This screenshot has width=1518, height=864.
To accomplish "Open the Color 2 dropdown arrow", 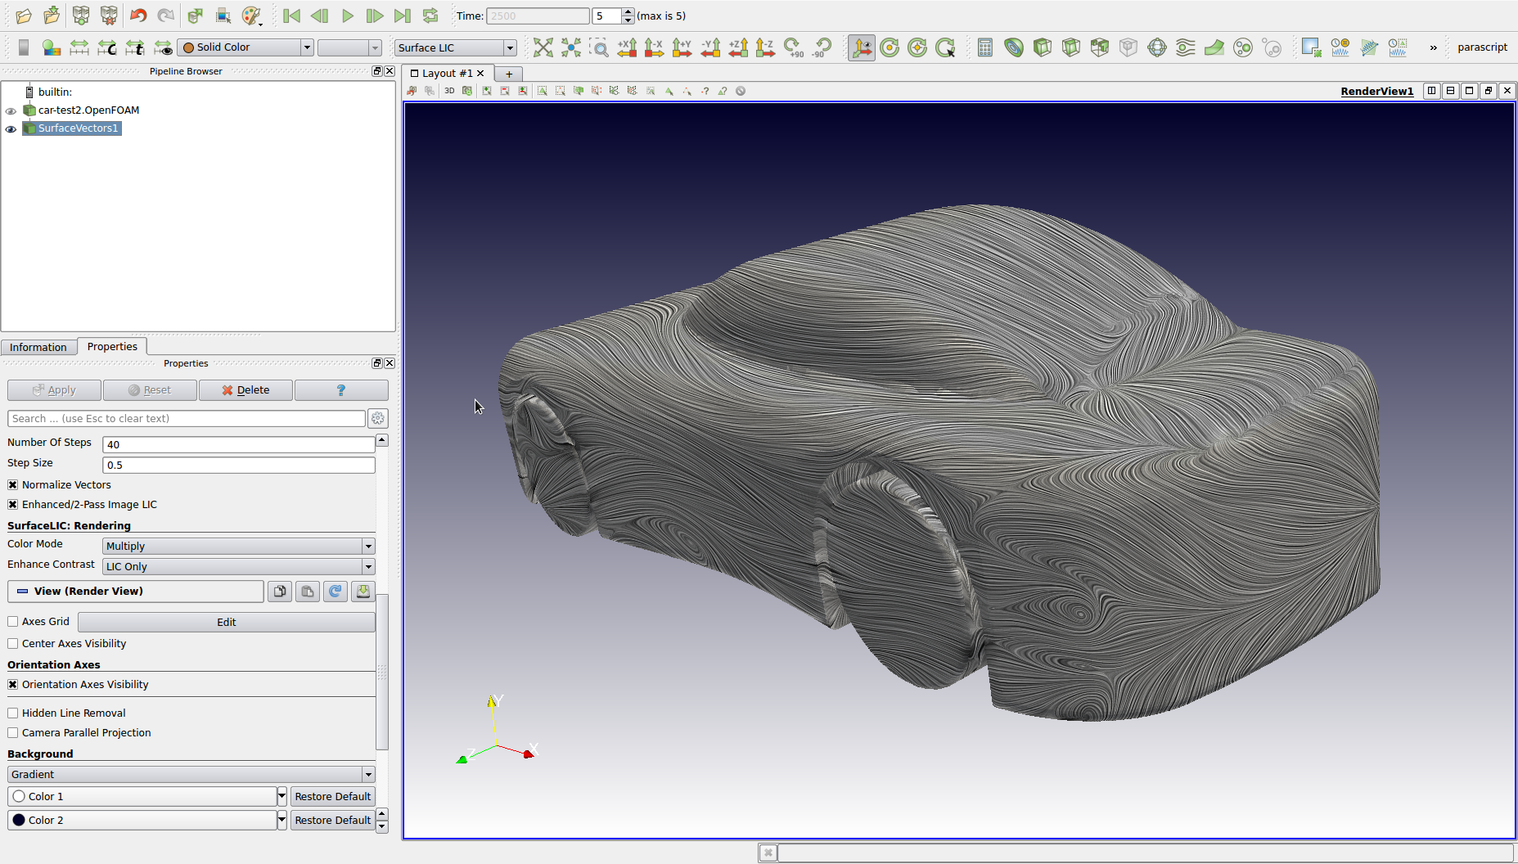I will (282, 820).
